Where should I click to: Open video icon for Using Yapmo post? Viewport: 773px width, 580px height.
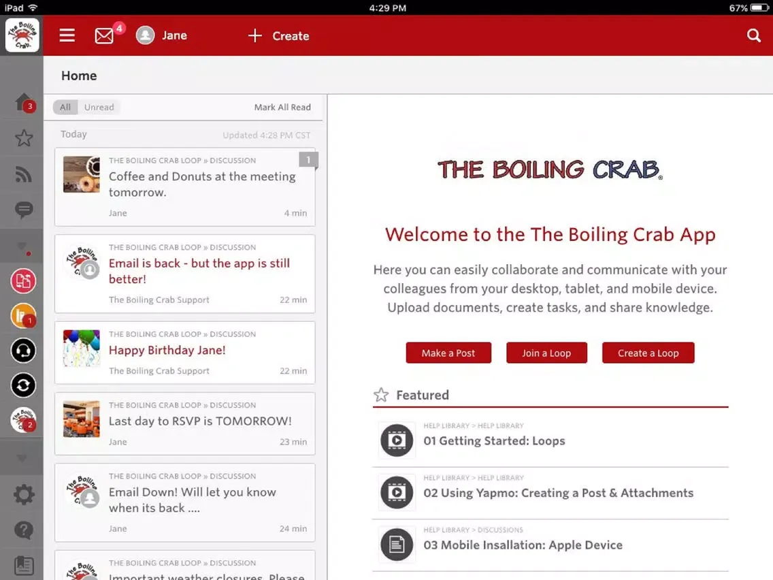397,492
